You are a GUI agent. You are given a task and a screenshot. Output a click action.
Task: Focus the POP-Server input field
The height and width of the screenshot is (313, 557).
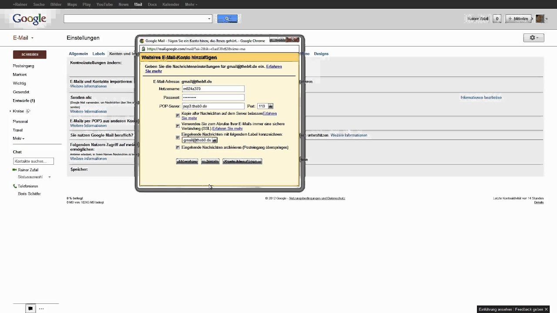pyautogui.click(x=213, y=106)
